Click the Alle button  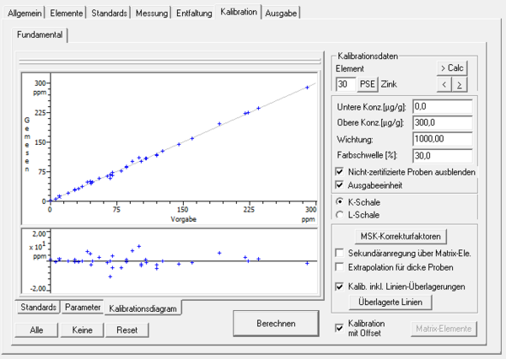pos(36,330)
